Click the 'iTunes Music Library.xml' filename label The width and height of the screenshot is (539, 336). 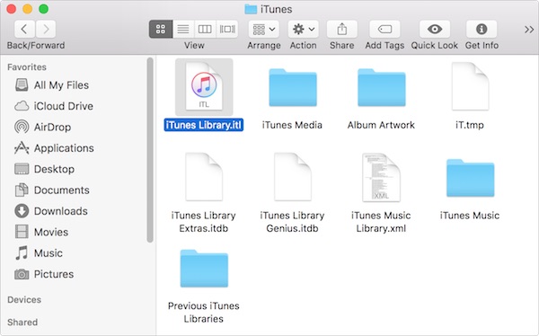click(x=381, y=222)
